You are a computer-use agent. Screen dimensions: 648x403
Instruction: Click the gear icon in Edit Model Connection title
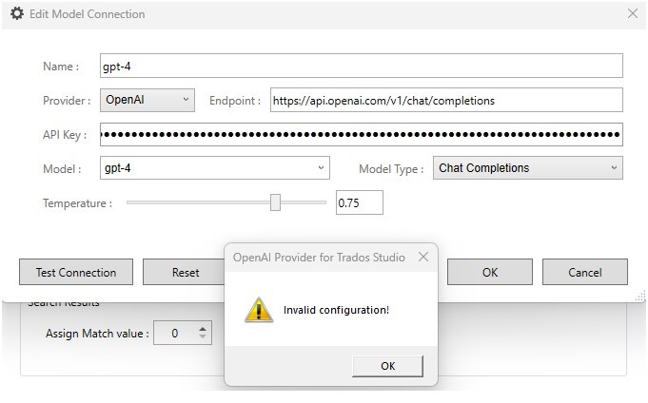pyautogui.click(x=16, y=14)
